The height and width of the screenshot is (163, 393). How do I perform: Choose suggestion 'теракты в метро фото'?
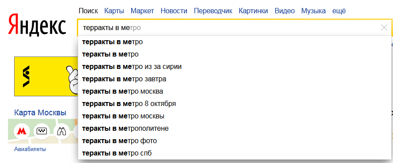pos(235,140)
